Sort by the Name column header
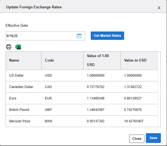The height and width of the screenshot is (146, 167). pyautogui.click(x=14, y=60)
